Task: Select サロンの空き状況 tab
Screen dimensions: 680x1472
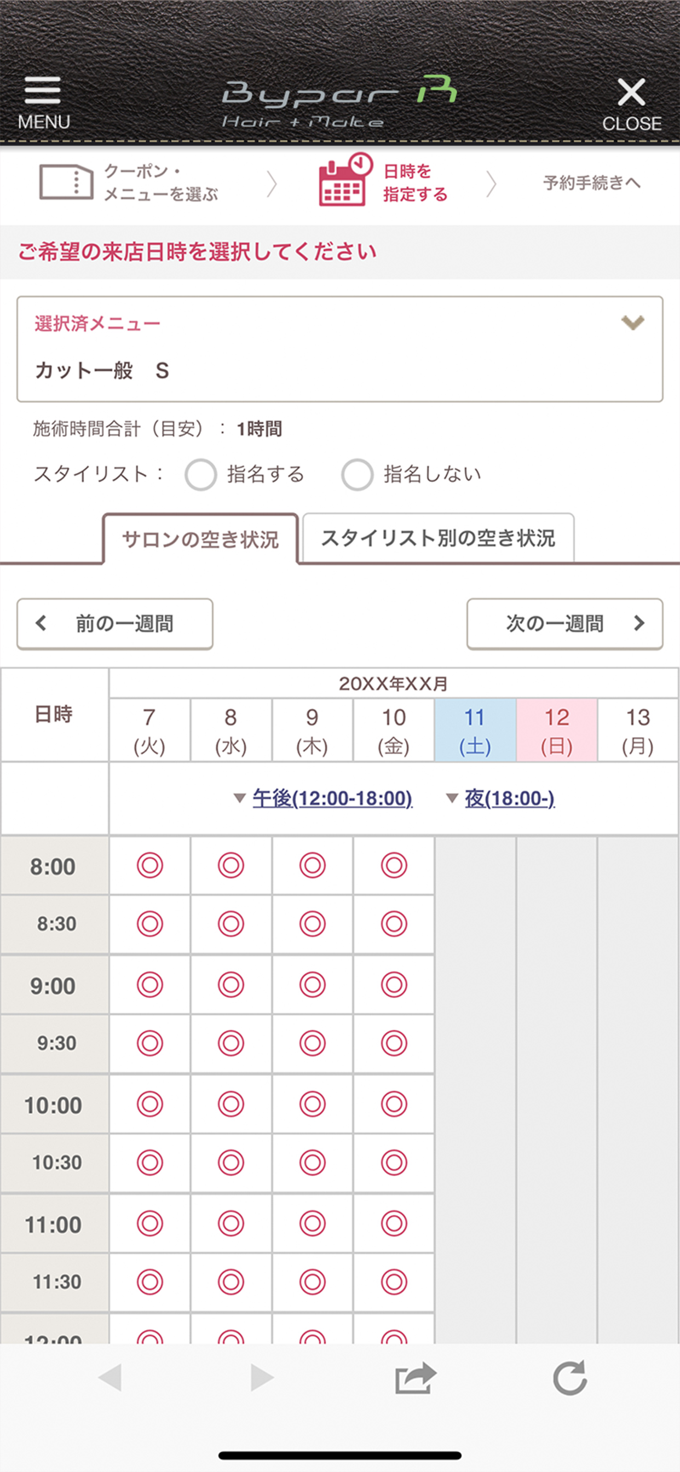Action: coord(200,539)
